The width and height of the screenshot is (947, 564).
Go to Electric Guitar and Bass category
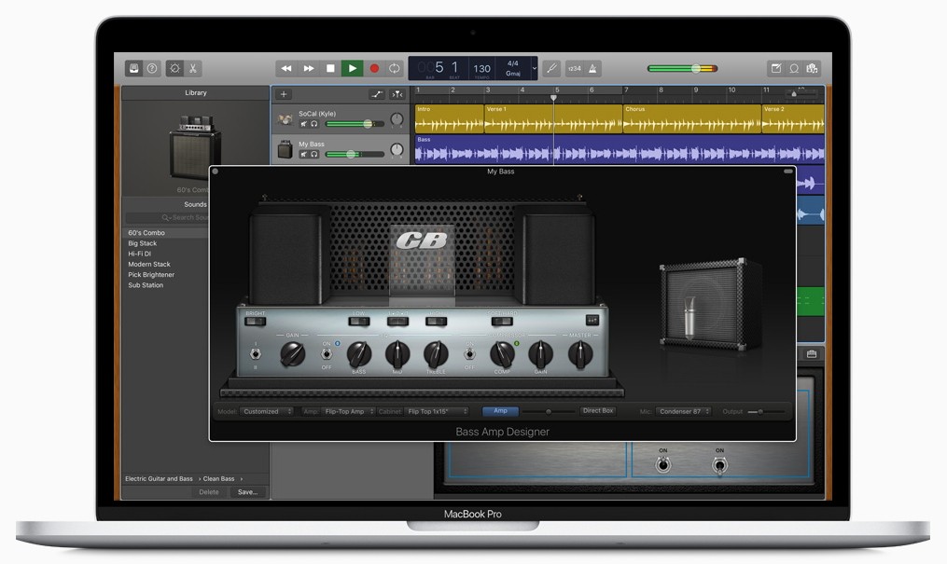click(159, 478)
